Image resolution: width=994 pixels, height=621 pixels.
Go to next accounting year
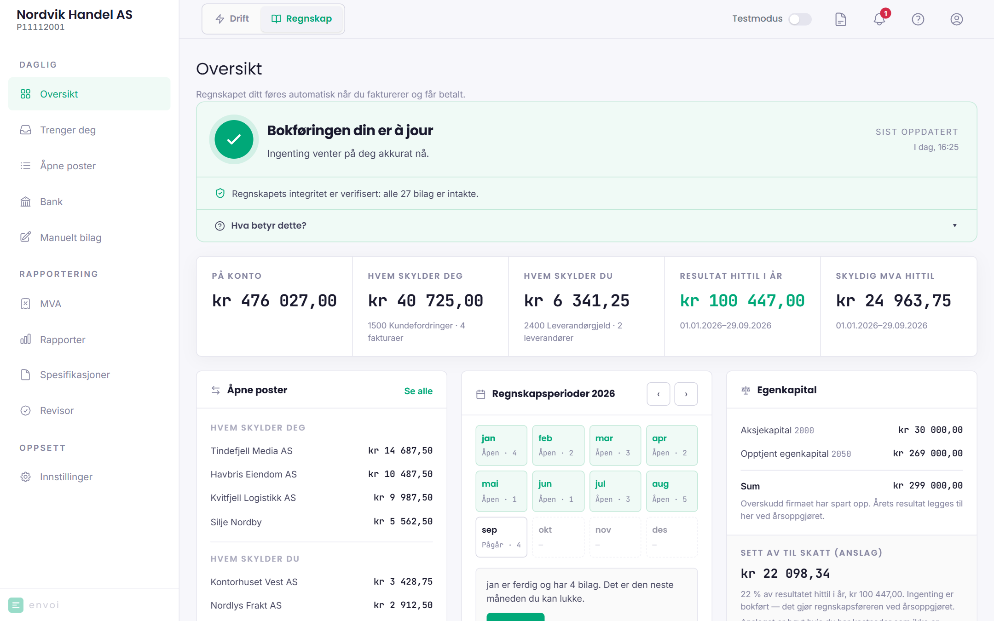[x=686, y=394]
